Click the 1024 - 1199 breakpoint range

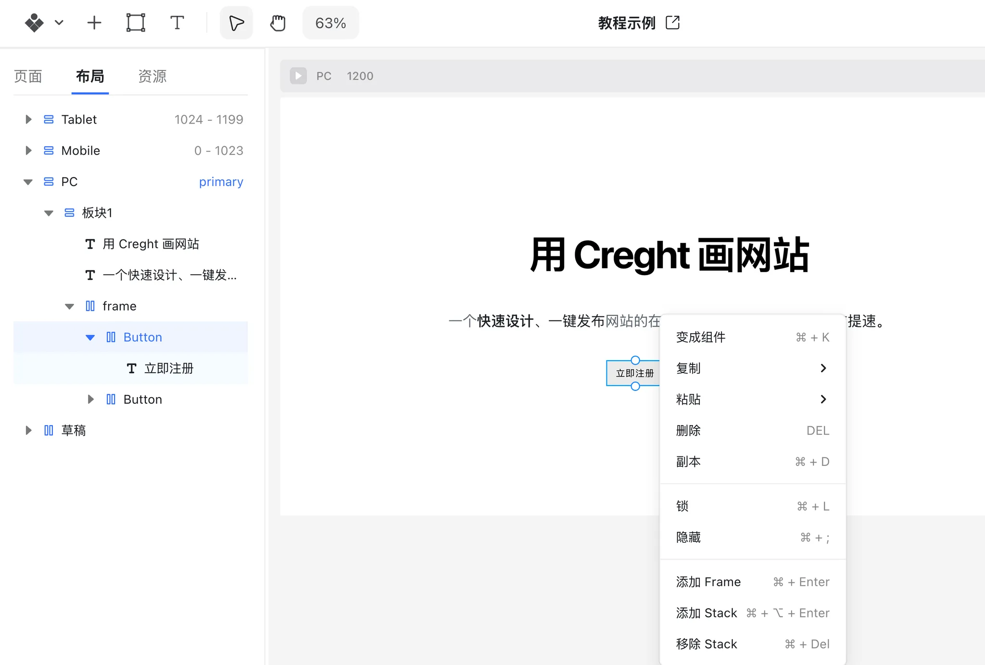pos(209,119)
